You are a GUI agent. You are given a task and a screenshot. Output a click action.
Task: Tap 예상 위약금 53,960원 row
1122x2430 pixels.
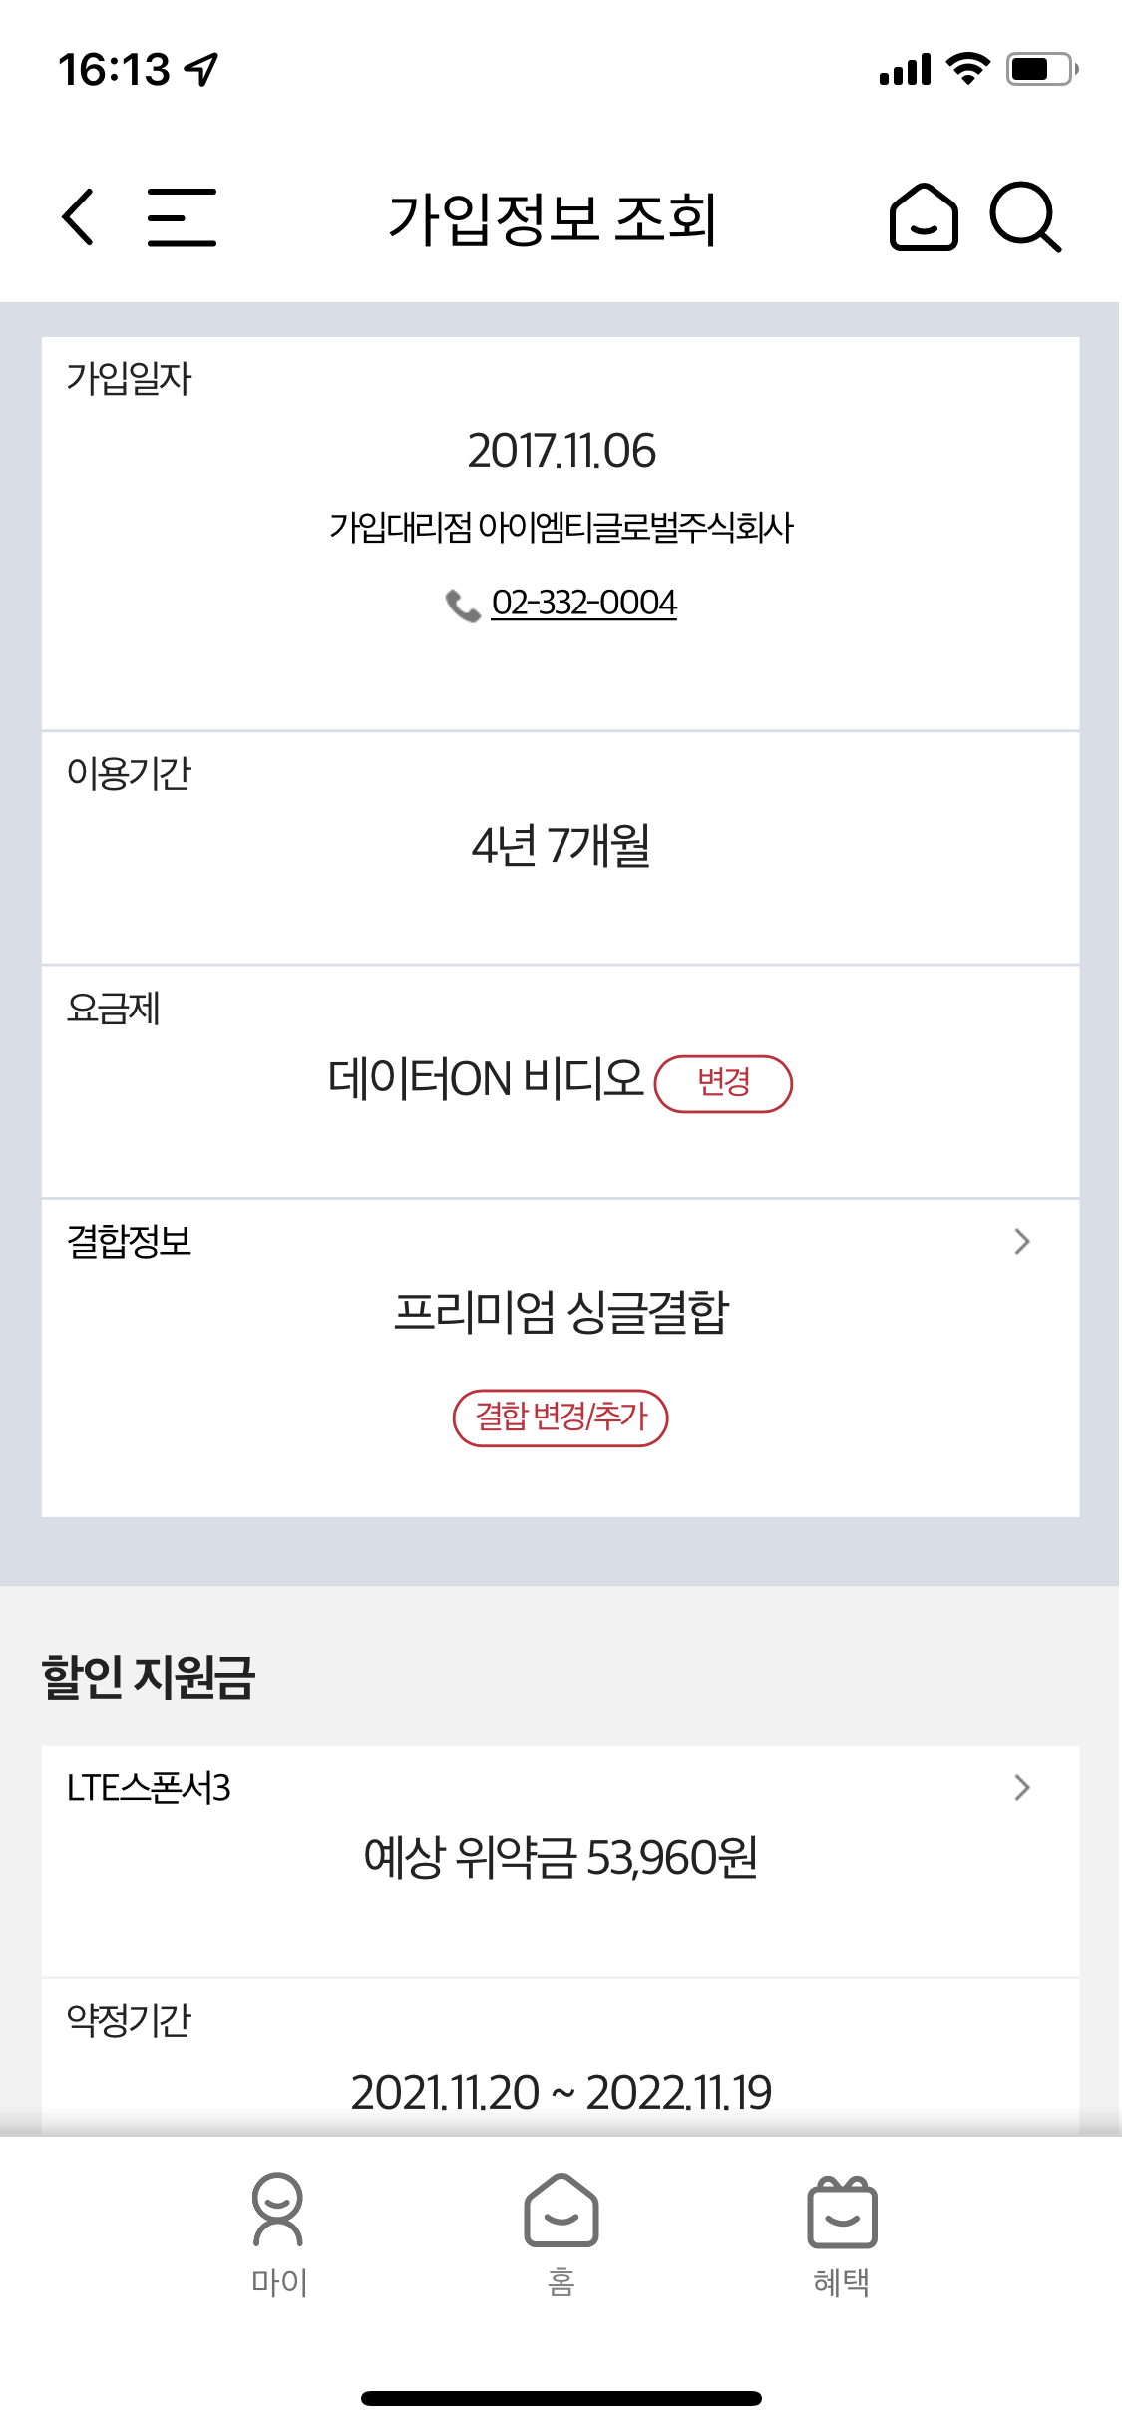(x=561, y=1857)
